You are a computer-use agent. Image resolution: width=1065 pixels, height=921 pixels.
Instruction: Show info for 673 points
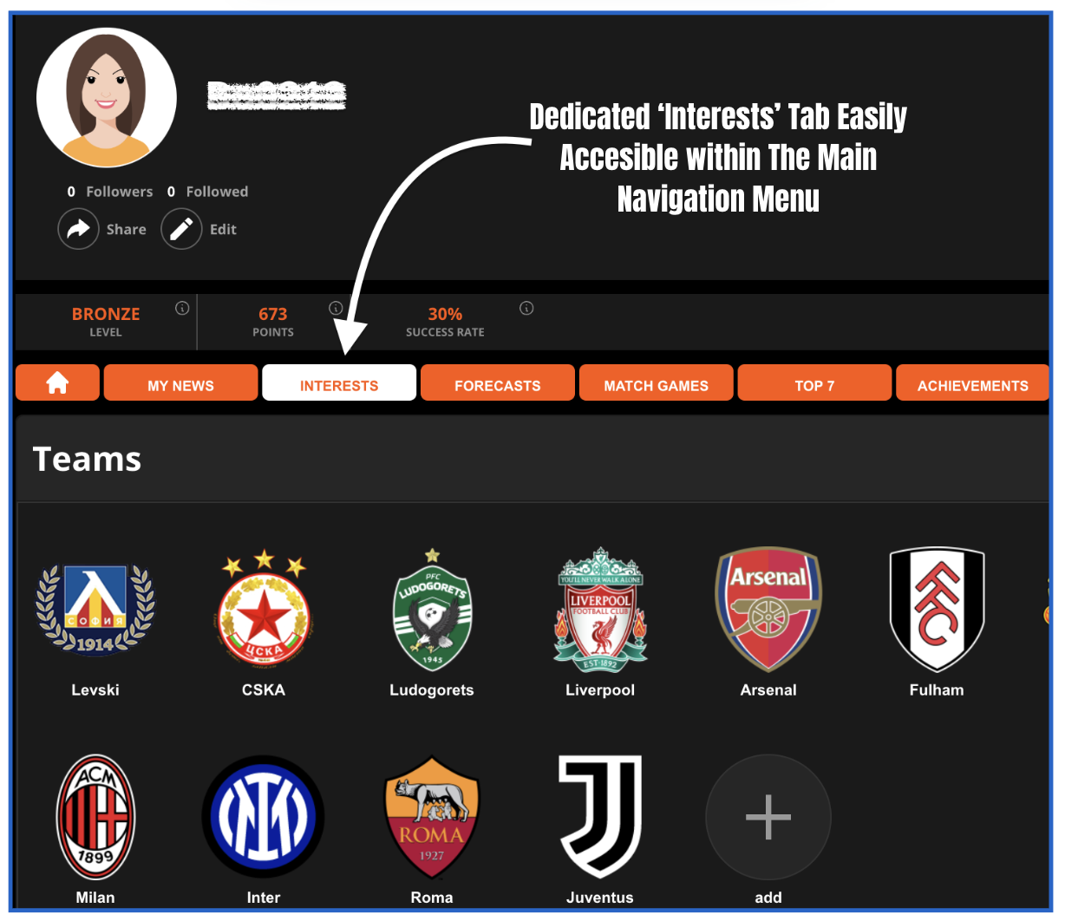[x=336, y=308]
